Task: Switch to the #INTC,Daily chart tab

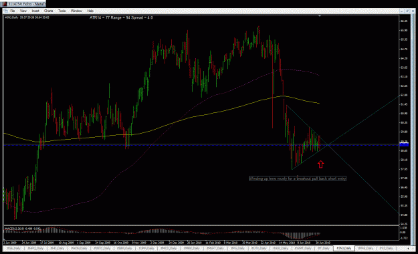Action: [x=102, y=248]
